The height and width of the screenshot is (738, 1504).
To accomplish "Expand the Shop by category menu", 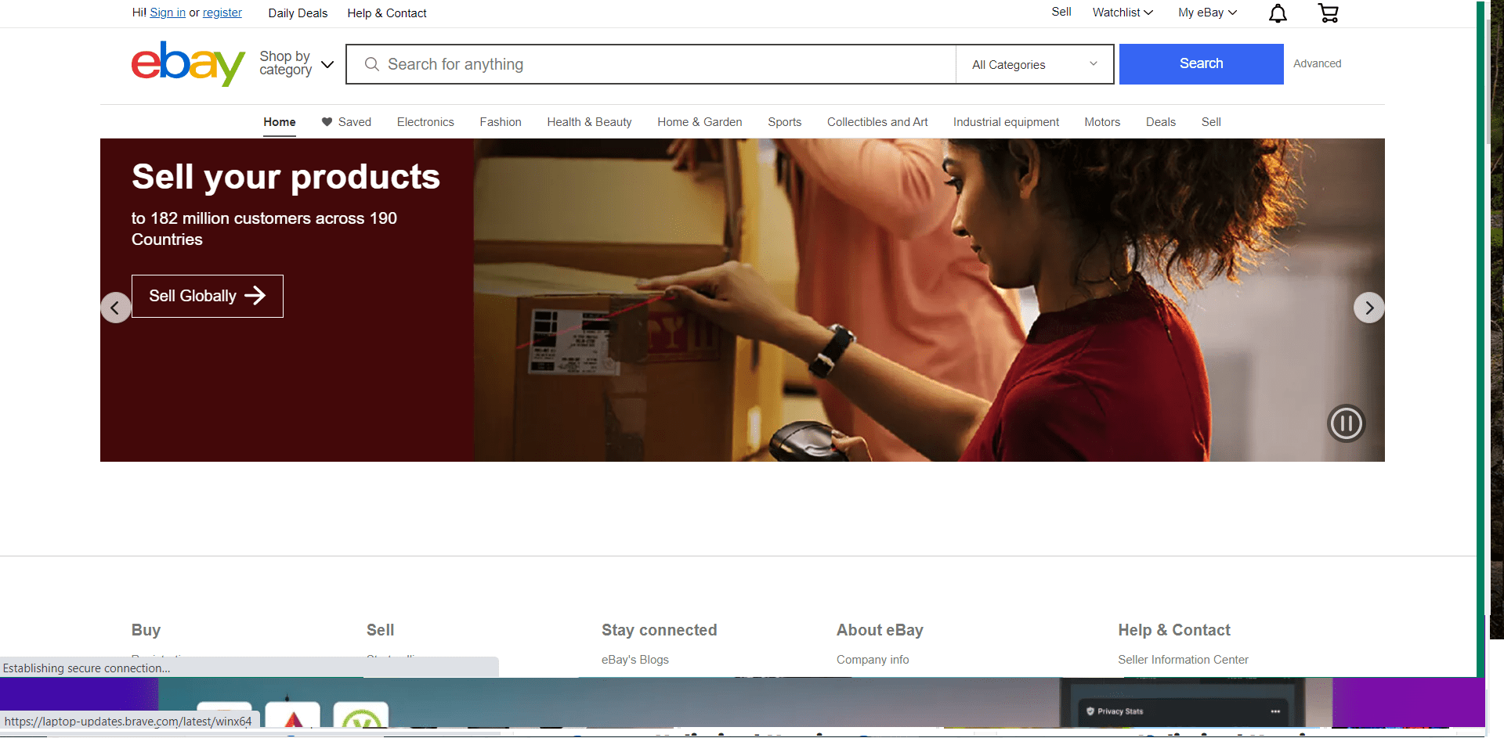I will (x=296, y=63).
